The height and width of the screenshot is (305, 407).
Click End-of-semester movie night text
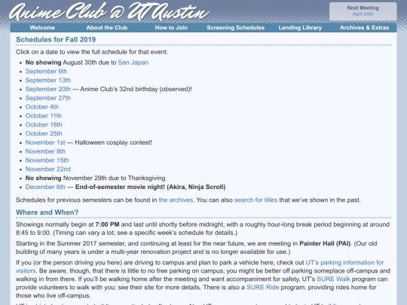click(150, 187)
